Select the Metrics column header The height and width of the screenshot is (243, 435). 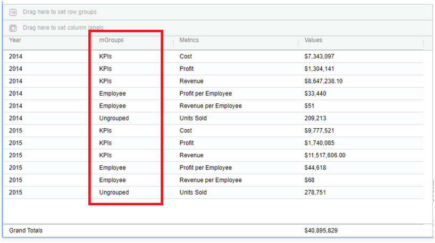189,40
